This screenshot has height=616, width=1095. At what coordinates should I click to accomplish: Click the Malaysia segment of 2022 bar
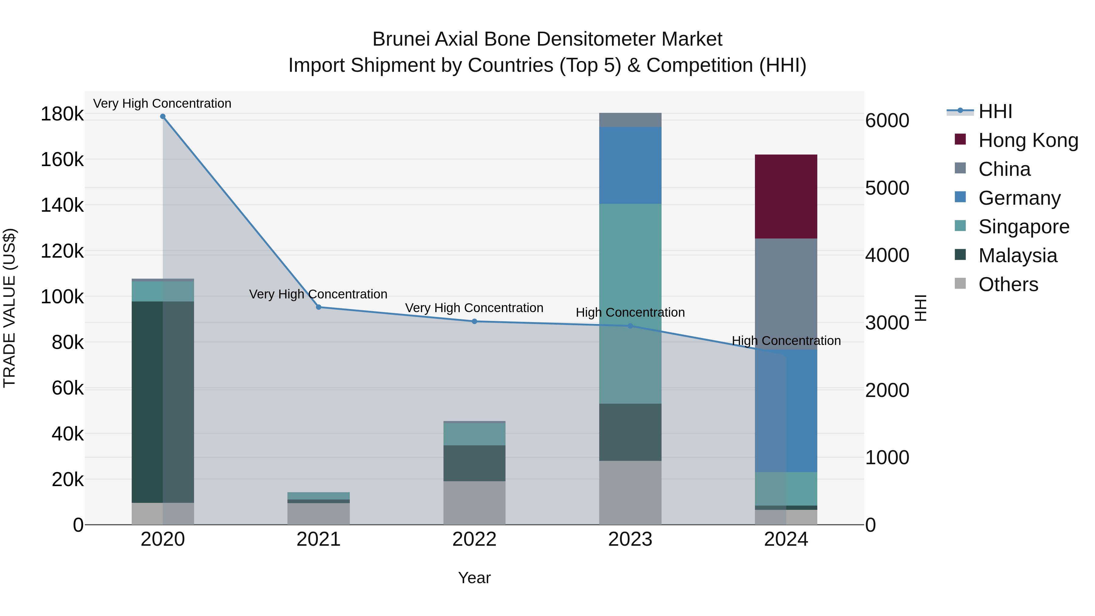[x=474, y=463]
